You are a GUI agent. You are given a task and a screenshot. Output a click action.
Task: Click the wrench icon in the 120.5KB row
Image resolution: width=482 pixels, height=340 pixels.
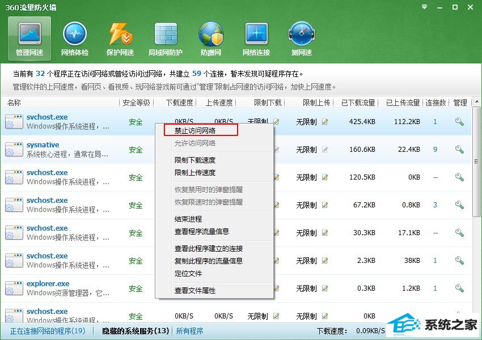click(459, 177)
